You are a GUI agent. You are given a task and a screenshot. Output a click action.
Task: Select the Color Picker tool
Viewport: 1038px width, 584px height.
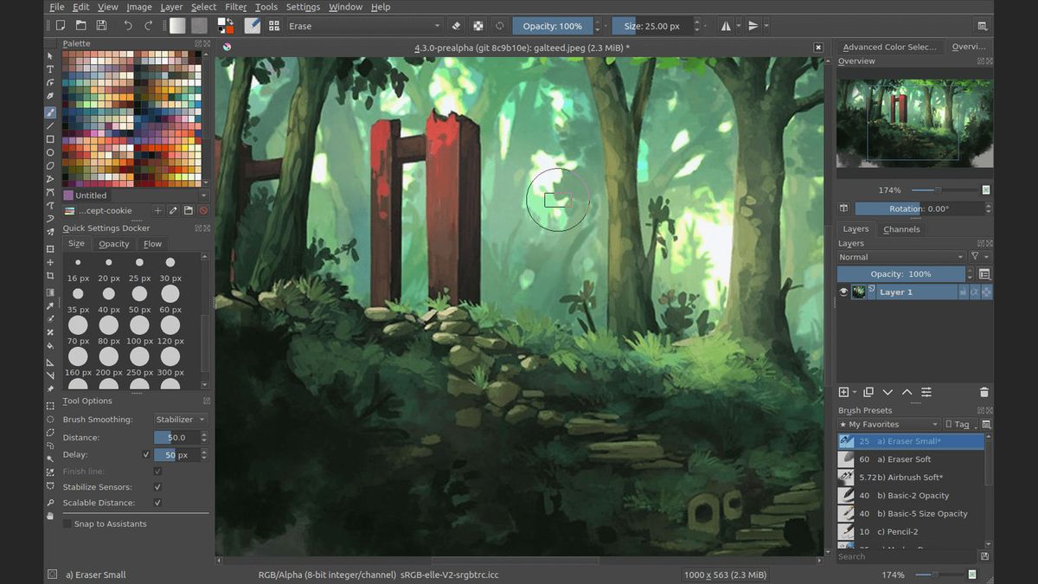point(49,305)
